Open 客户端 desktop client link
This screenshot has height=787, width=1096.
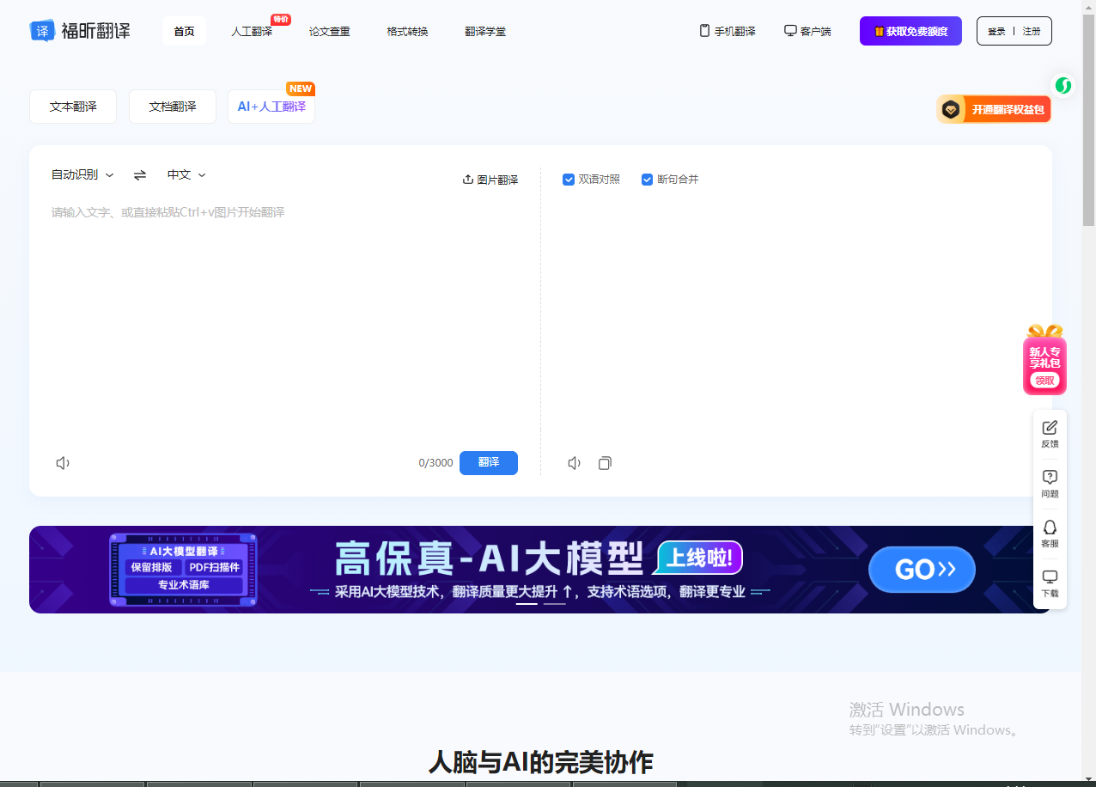tap(807, 31)
